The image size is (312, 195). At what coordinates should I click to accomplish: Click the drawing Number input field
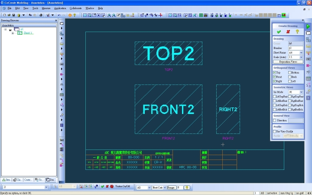pos(296,48)
